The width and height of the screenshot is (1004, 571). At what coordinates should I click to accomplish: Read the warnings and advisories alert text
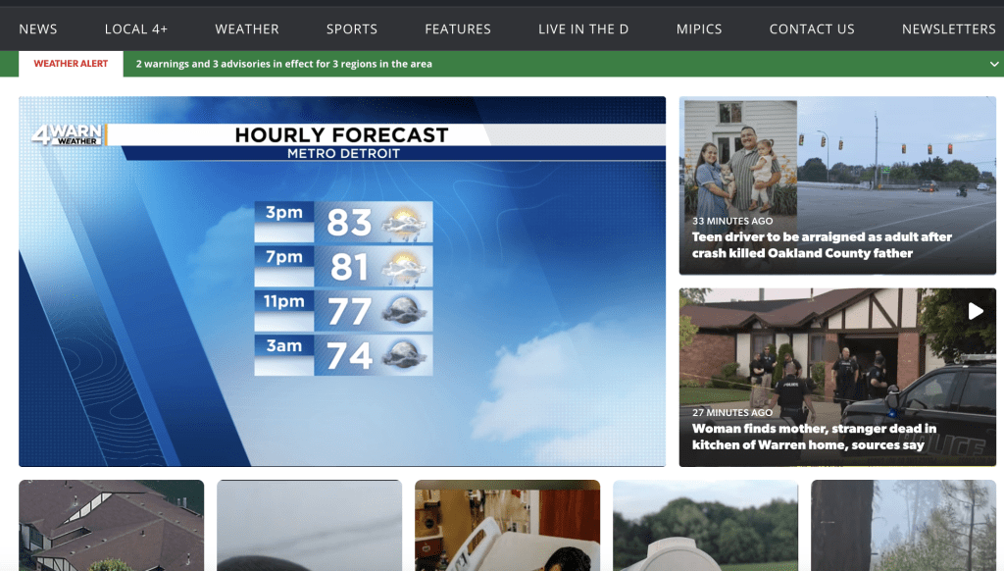pos(283,64)
